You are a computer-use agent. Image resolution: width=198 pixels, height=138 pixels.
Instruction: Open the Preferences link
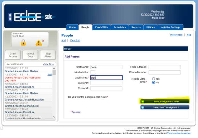tap(176, 35)
